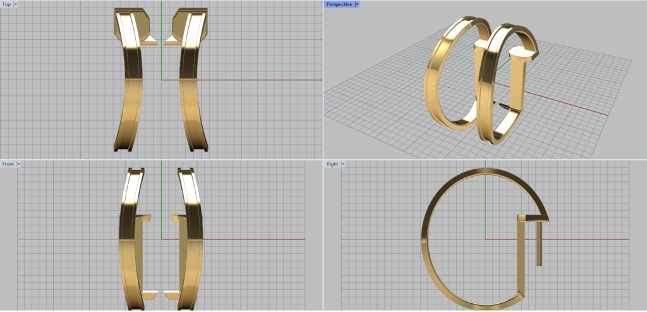Click the red axis line in Front viewport
647x312 pixels.
pos(265,239)
